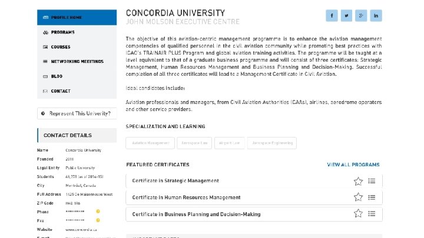Image resolution: width=424 pixels, height=238 pixels.
Task: Star Business Planning and Decision-Making certificate
Action: [358, 213]
